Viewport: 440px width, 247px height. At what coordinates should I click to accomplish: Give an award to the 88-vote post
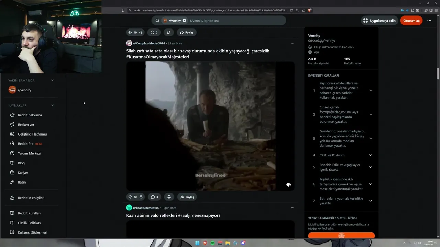pyautogui.click(x=169, y=197)
